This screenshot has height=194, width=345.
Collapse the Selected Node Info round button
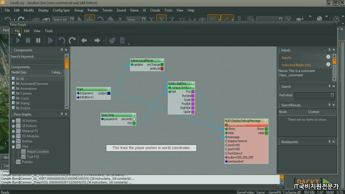328,64
